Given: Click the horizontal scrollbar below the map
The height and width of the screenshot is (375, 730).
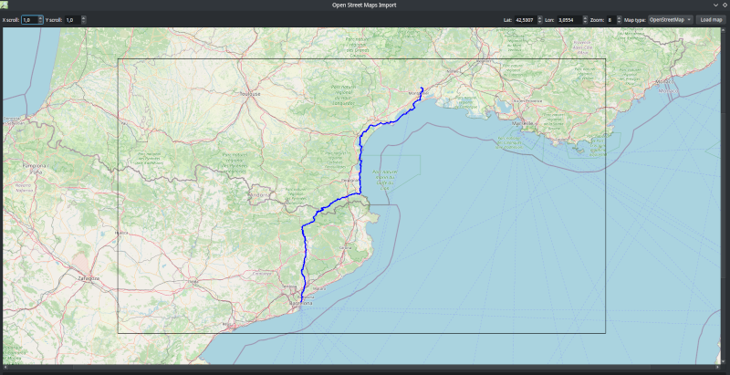Looking at the screenshot, I should click(x=363, y=368).
